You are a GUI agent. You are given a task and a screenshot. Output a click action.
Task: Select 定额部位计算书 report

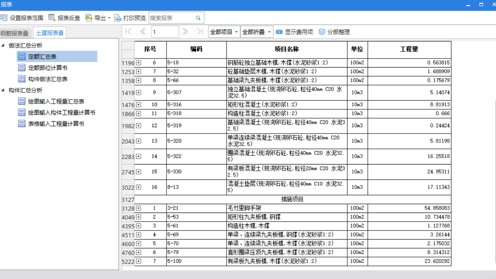[43, 68]
